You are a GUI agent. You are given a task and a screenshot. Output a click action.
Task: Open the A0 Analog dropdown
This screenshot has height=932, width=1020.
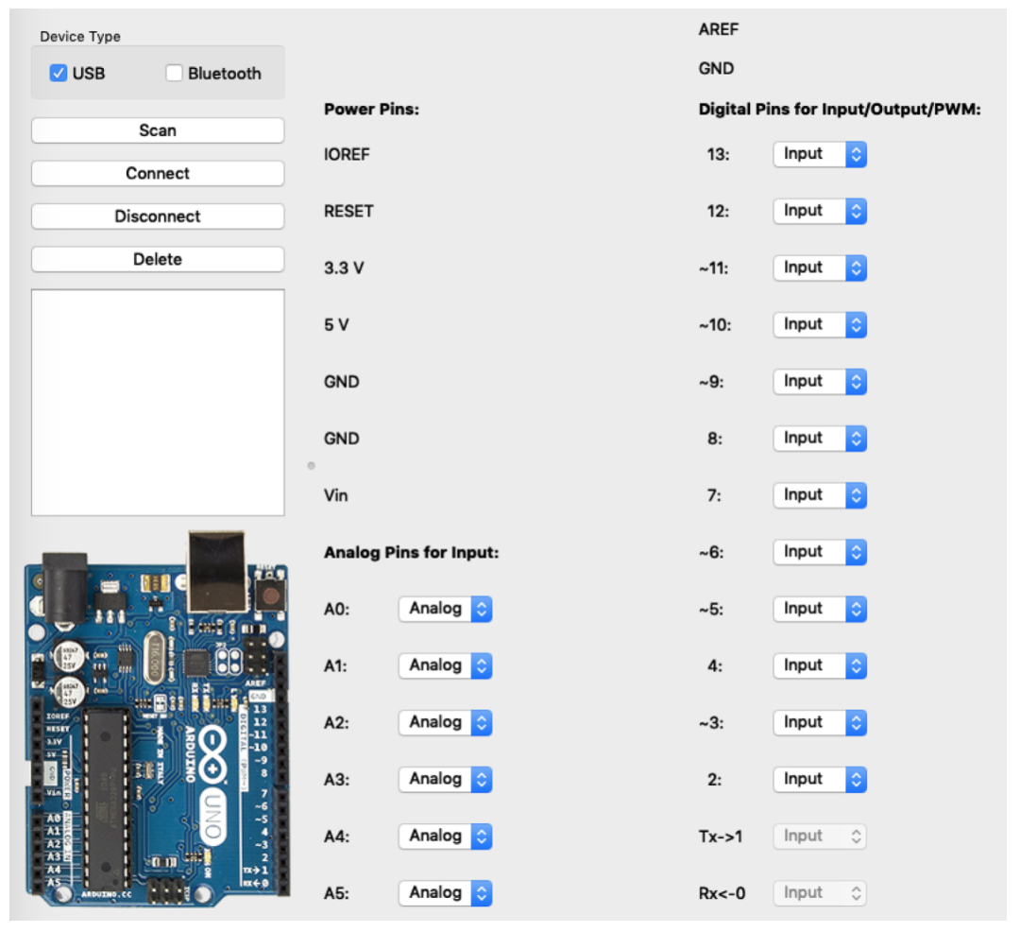(445, 609)
